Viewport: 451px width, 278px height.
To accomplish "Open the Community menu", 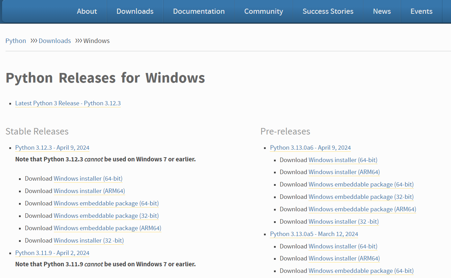I will (x=264, y=11).
